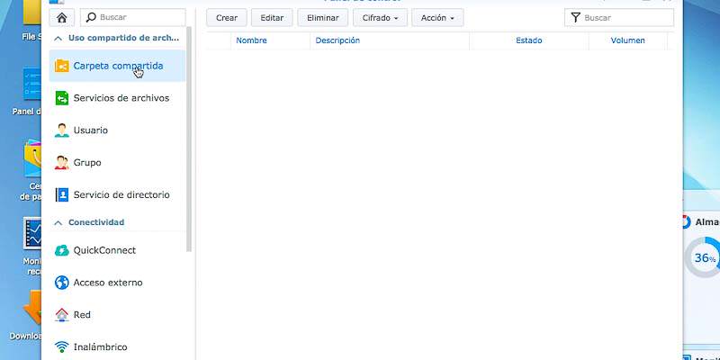
Task: Open Servicios de archivos icon
Action: click(61, 98)
